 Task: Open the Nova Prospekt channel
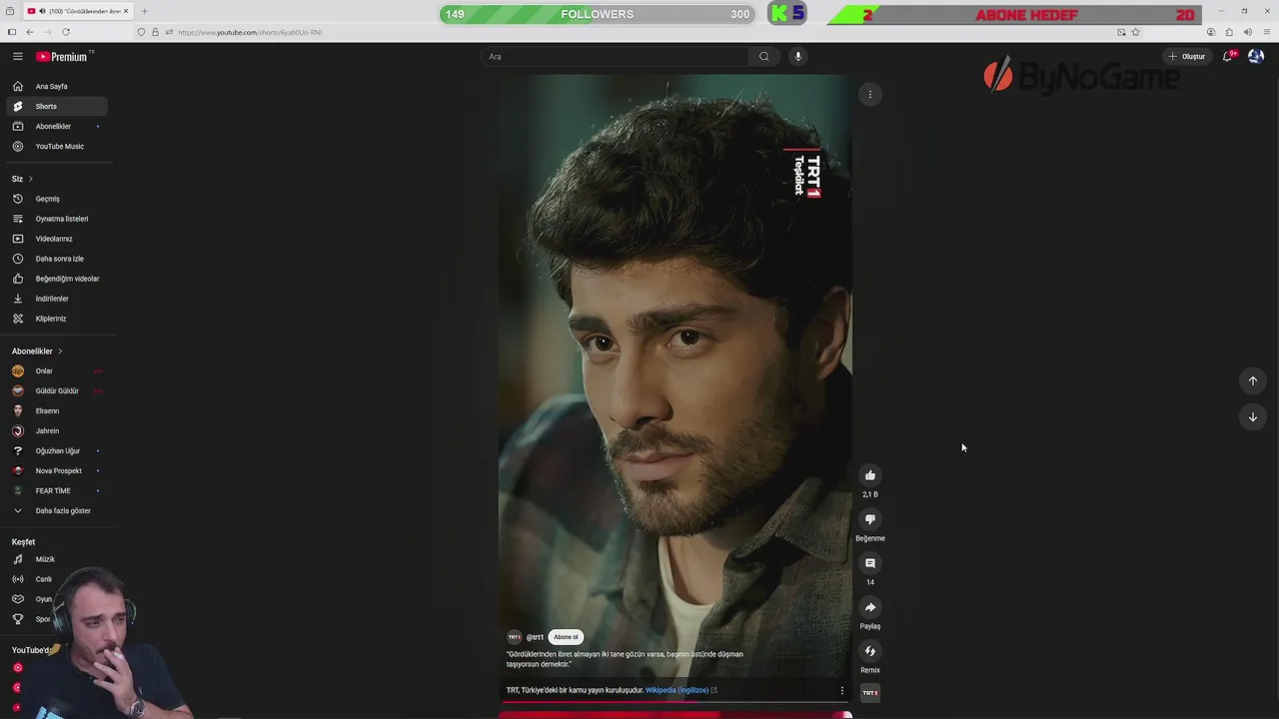tap(57, 471)
